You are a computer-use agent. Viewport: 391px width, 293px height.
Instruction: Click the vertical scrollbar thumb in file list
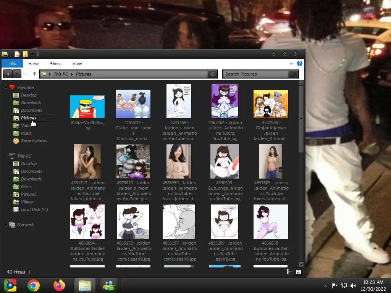(301, 119)
